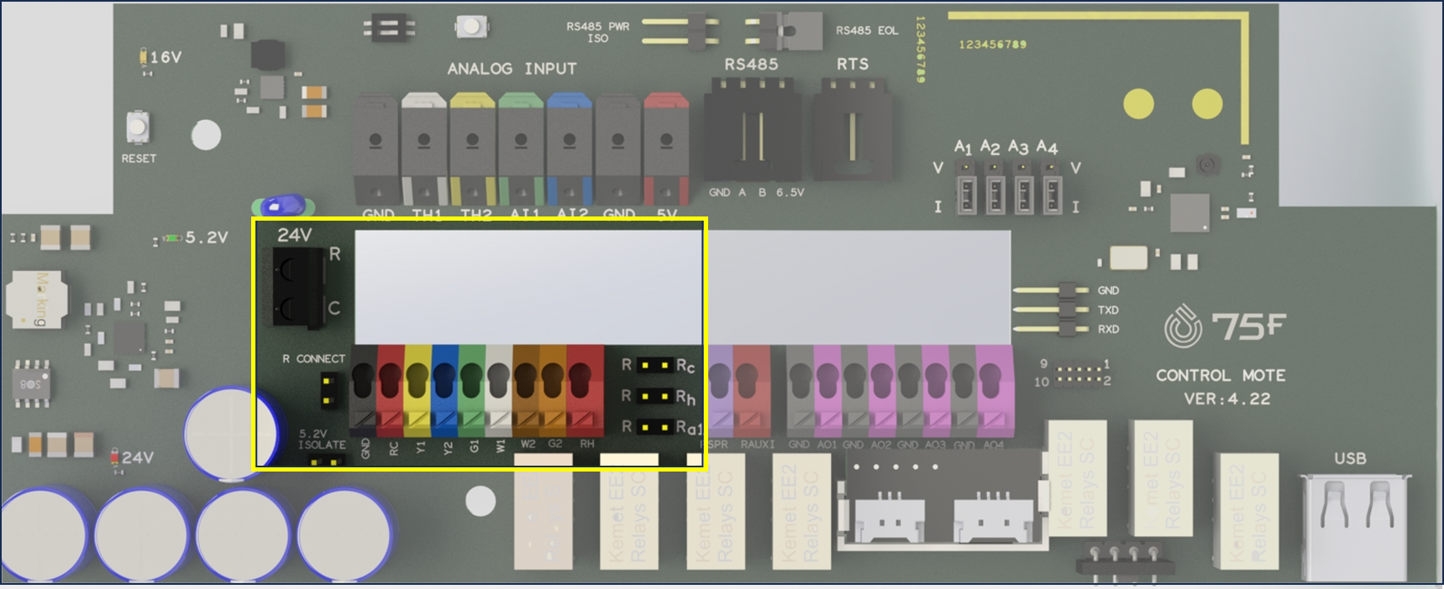The width and height of the screenshot is (1444, 589).
Task: Click the black GND terminal beside TH1
Action: 375,149
